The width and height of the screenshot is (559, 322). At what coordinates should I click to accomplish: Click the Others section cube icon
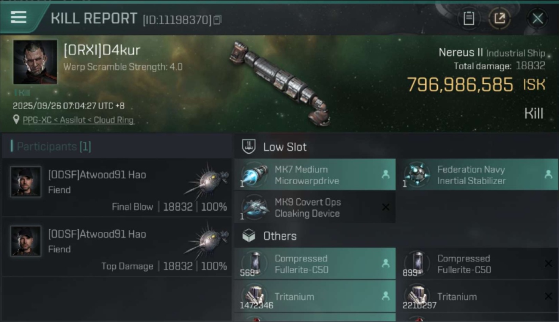click(x=249, y=236)
